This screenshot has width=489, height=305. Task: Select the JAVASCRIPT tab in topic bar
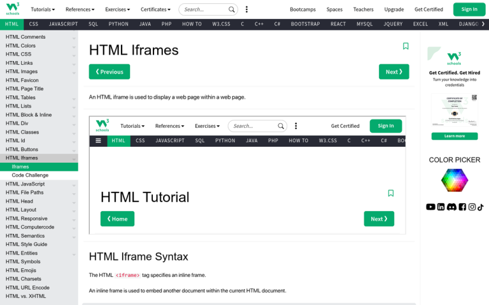63,24
